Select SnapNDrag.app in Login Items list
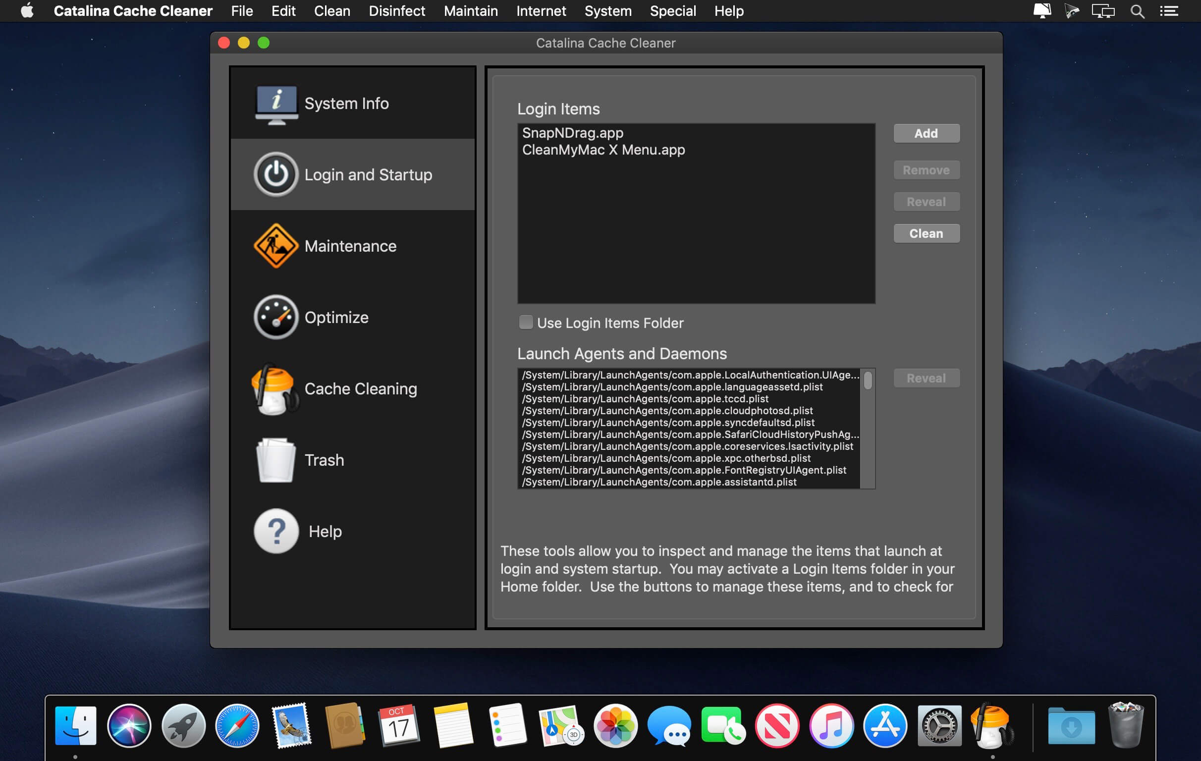This screenshot has height=761, width=1201. tap(573, 133)
